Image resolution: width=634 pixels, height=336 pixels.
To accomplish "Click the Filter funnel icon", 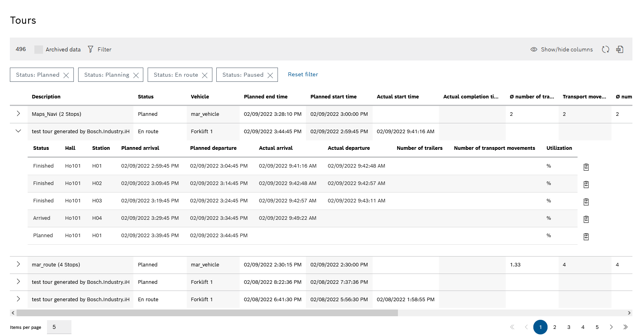I will point(90,49).
